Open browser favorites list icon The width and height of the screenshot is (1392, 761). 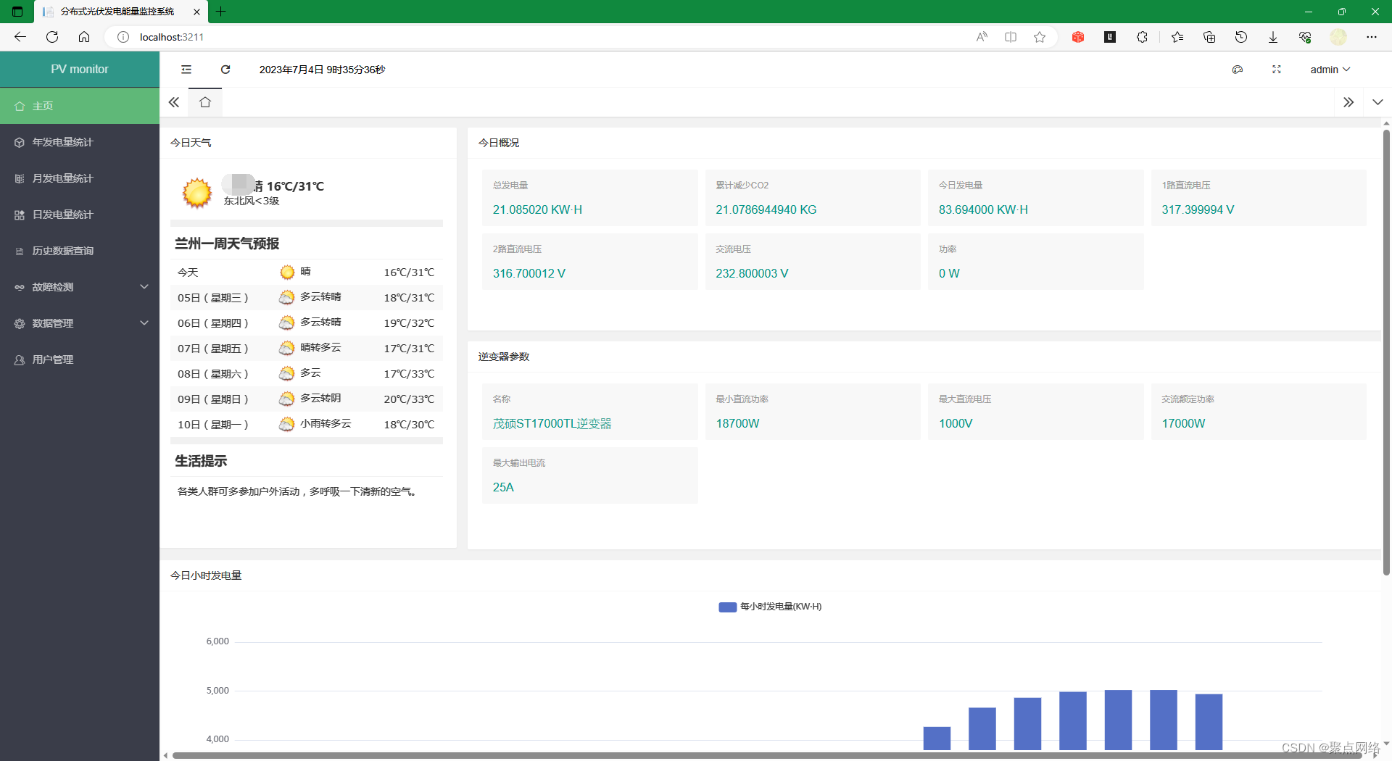click(x=1177, y=37)
